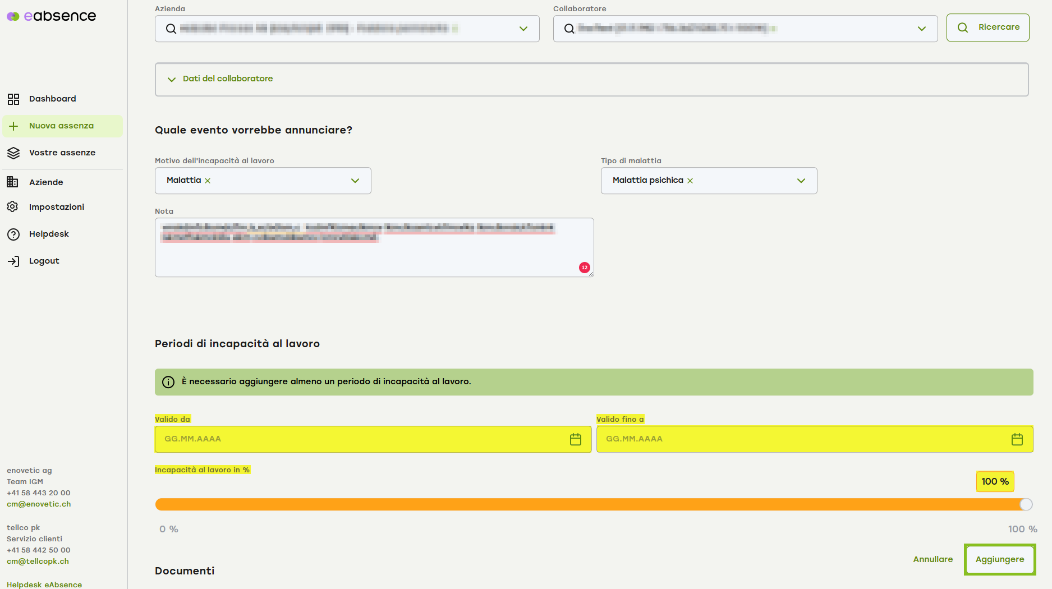Screen dimensions: 1052x589
Task: Click the red 12 badge in Nota
Action: (x=584, y=268)
